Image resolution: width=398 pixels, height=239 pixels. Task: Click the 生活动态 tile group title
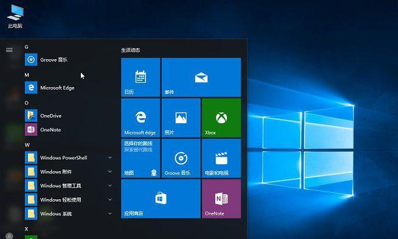point(131,50)
